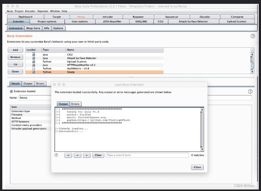
Task: Open the Window menu
Action: pos(55,11)
